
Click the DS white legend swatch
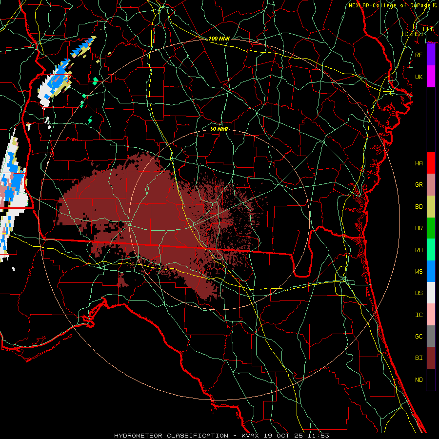click(x=431, y=293)
